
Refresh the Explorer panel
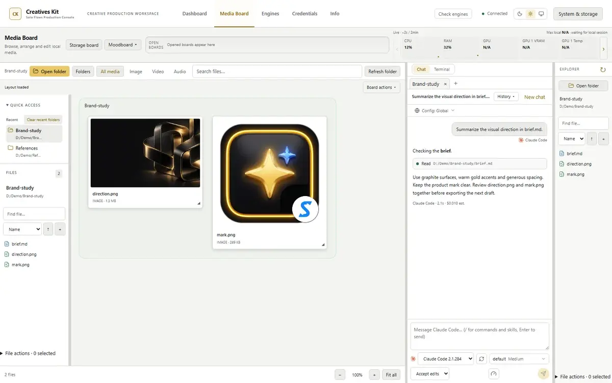point(603,69)
